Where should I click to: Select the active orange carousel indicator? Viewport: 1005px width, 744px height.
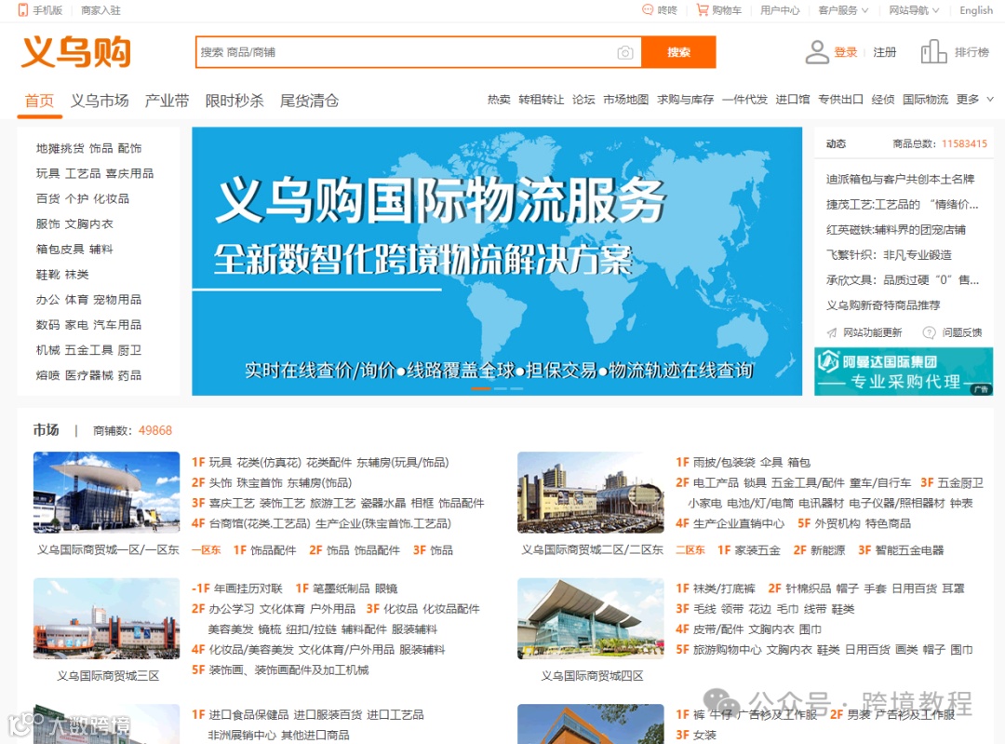pos(481,388)
